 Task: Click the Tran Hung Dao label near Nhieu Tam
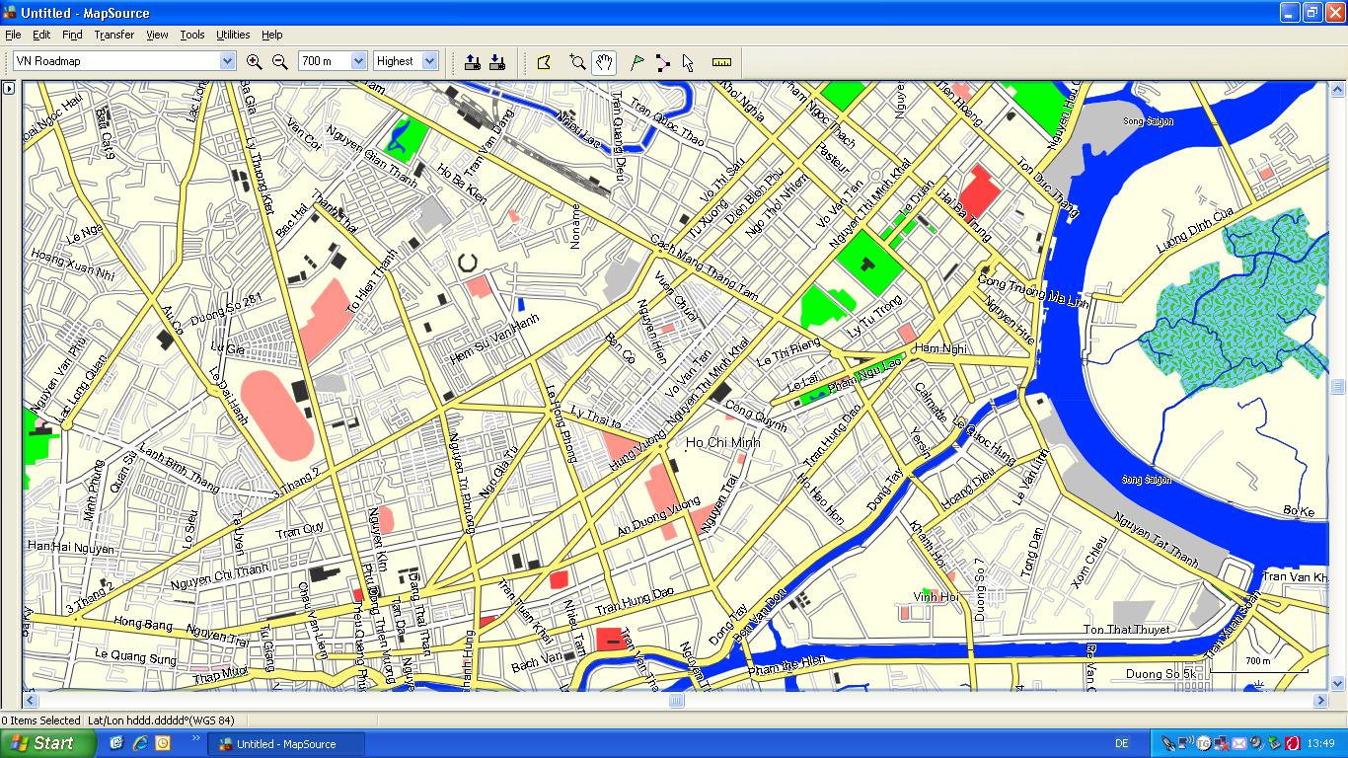pyautogui.click(x=635, y=599)
